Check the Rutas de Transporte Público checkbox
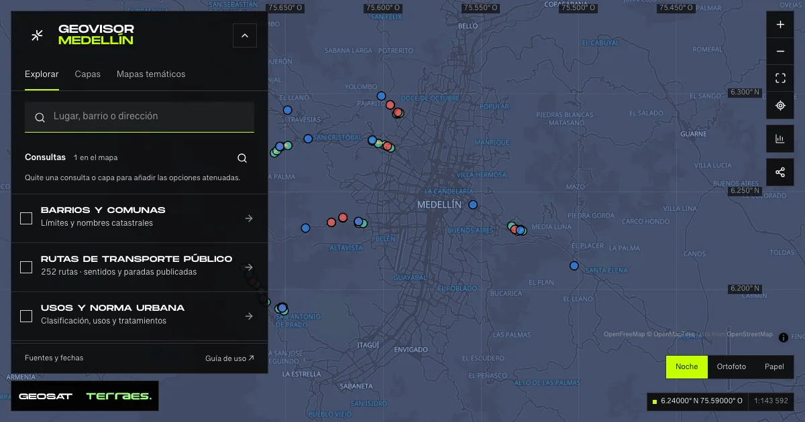 click(26, 267)
